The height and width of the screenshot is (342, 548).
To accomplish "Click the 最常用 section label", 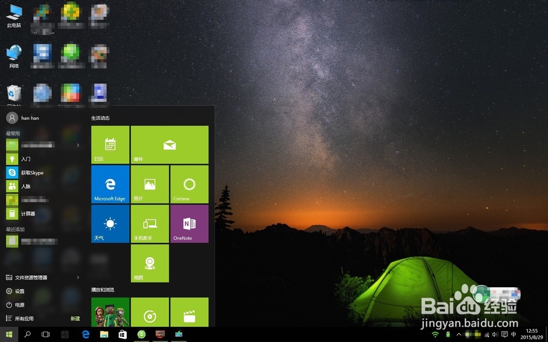I will [x=13, y=134].
